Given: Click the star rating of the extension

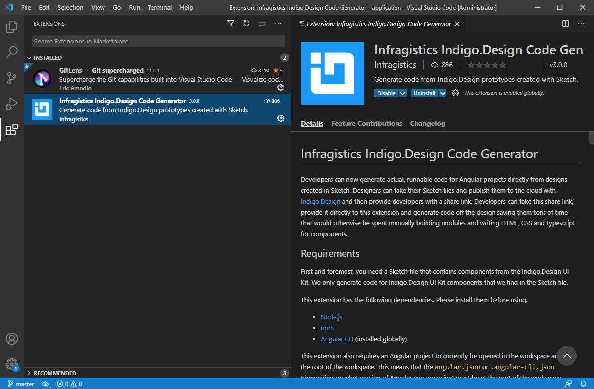Looking at the screenshot, I should [487, 65].
